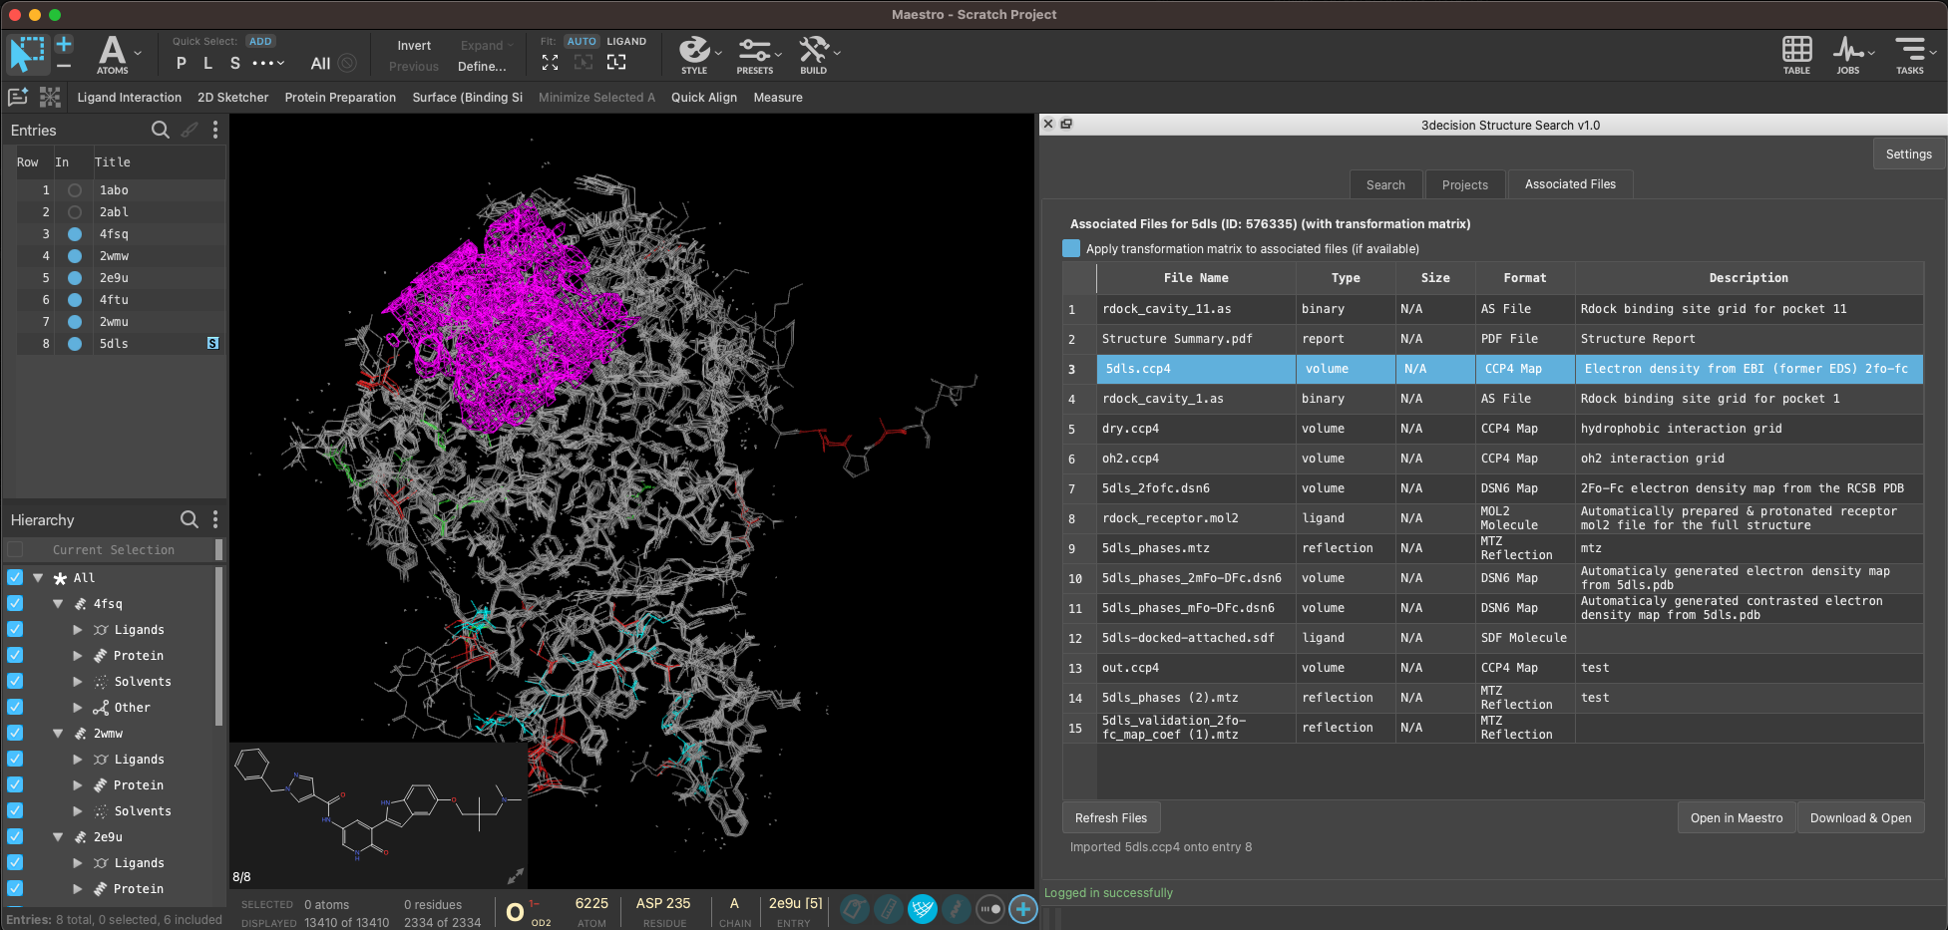Open the Build tools icon
The width and height of the screenshot is (1948, 930).
pyautogui.click(x=813, y=55)
